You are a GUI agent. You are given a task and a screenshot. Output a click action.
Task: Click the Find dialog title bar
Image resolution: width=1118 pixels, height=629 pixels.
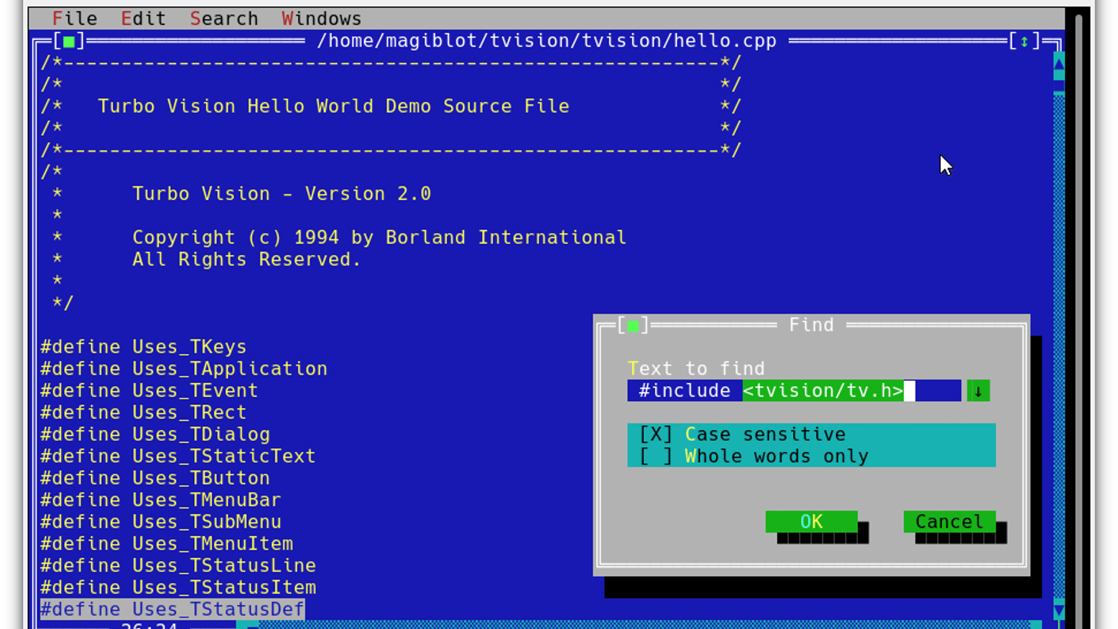[x=811, y=325]
